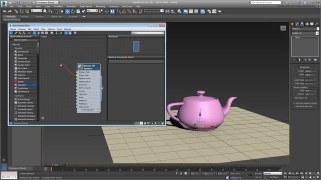Open the Modes menu in Slate editor
Viewport: 321px width, 180px height.
click(13, 29)
